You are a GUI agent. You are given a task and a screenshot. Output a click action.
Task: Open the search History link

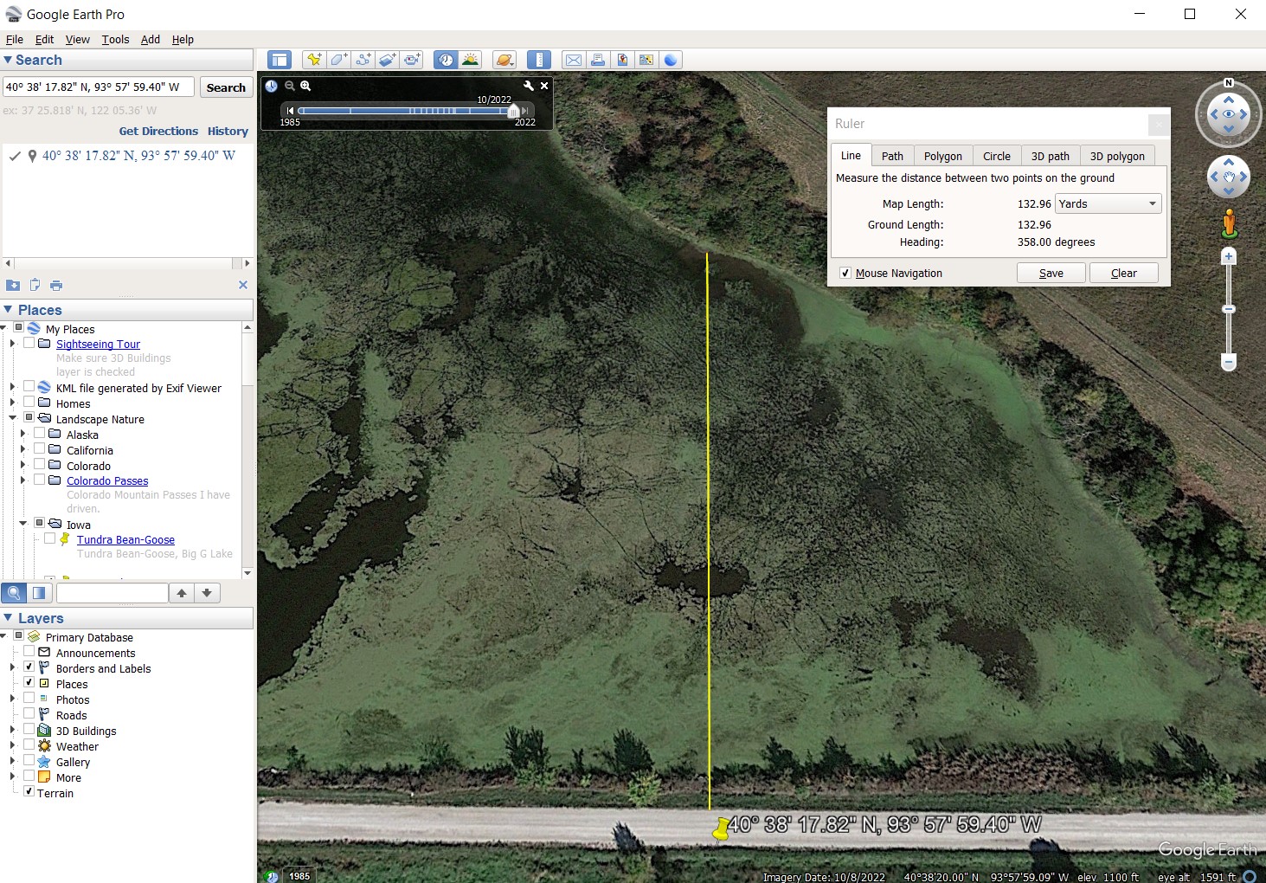[x=228, y=131]
